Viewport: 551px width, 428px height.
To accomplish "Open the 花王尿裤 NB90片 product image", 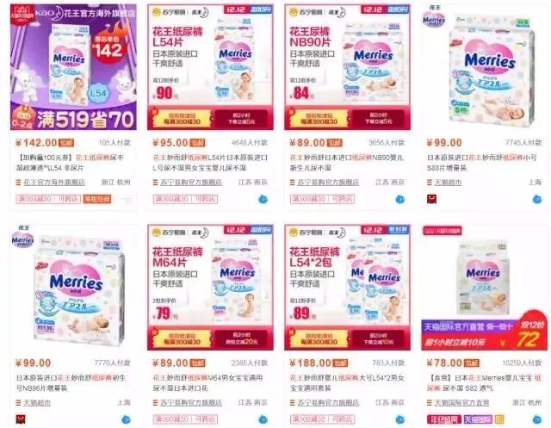I will point(348,67).
